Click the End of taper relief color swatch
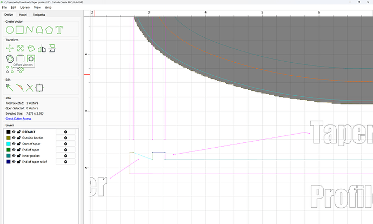This screenshot has width=373, height=224. tap(8, 162)
